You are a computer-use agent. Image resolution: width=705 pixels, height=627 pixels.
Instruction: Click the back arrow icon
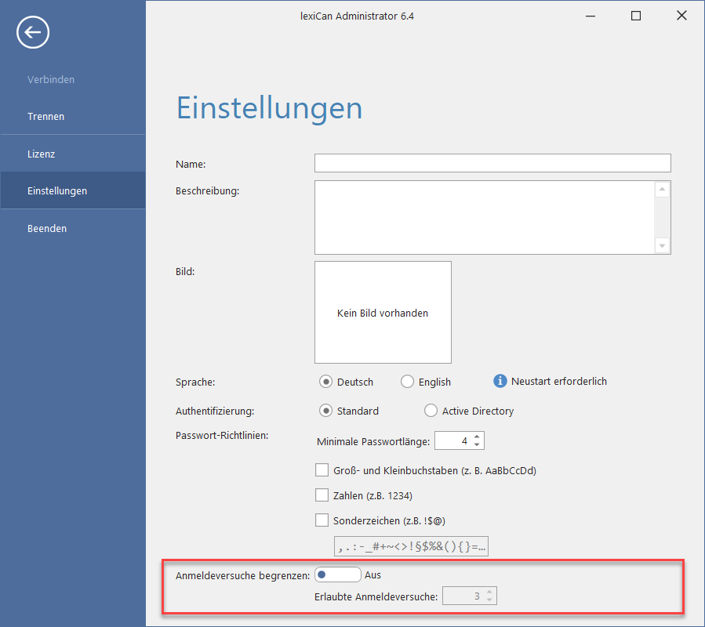tap(33, 32)
